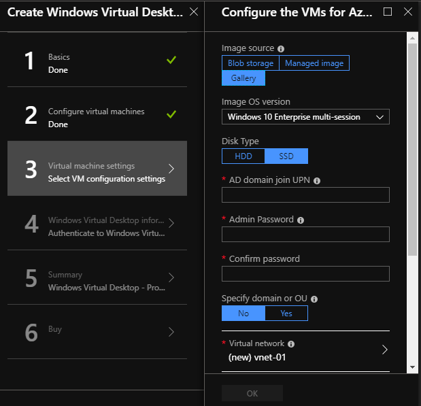The height and width of the screenshot is (406, 421).
Task: Choose Yes for Specify domain or OU
Action: 286,314
